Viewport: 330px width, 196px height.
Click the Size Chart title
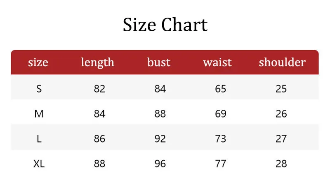pyautogui.click(x=165, y=25)
